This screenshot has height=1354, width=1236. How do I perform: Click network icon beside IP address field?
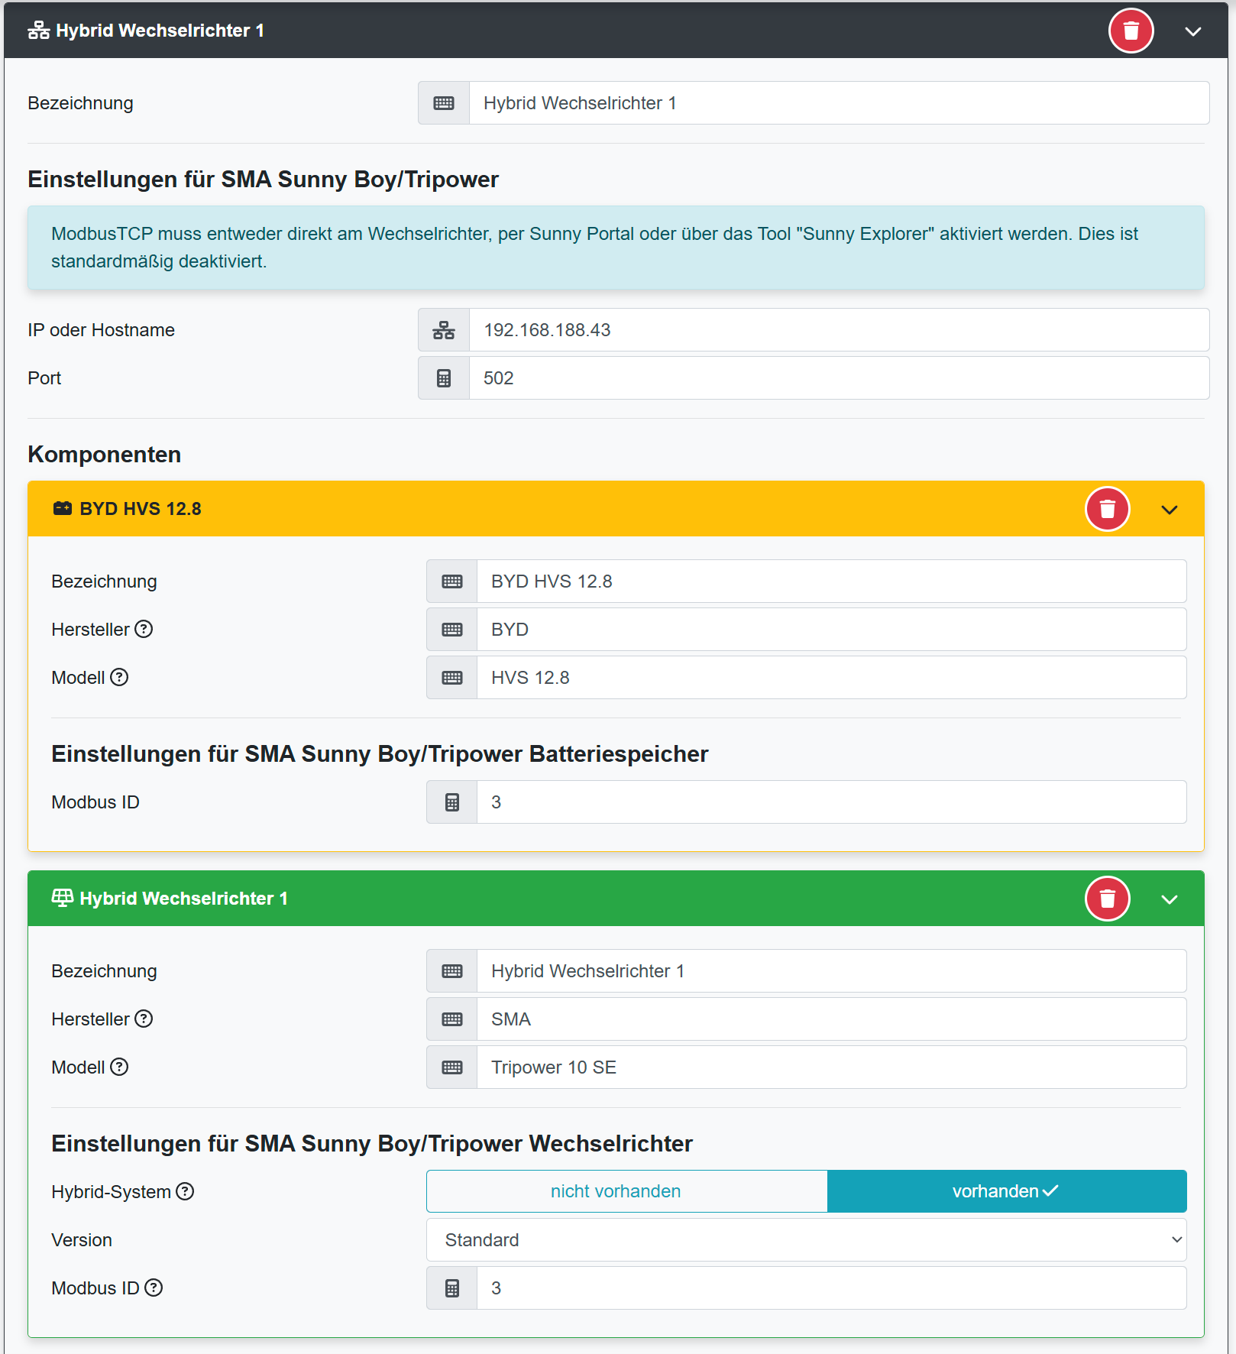(x=444, y=330)
